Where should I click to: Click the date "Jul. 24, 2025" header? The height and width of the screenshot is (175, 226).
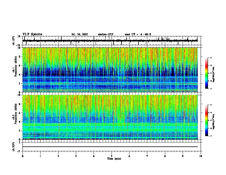[x=80, y=34]
